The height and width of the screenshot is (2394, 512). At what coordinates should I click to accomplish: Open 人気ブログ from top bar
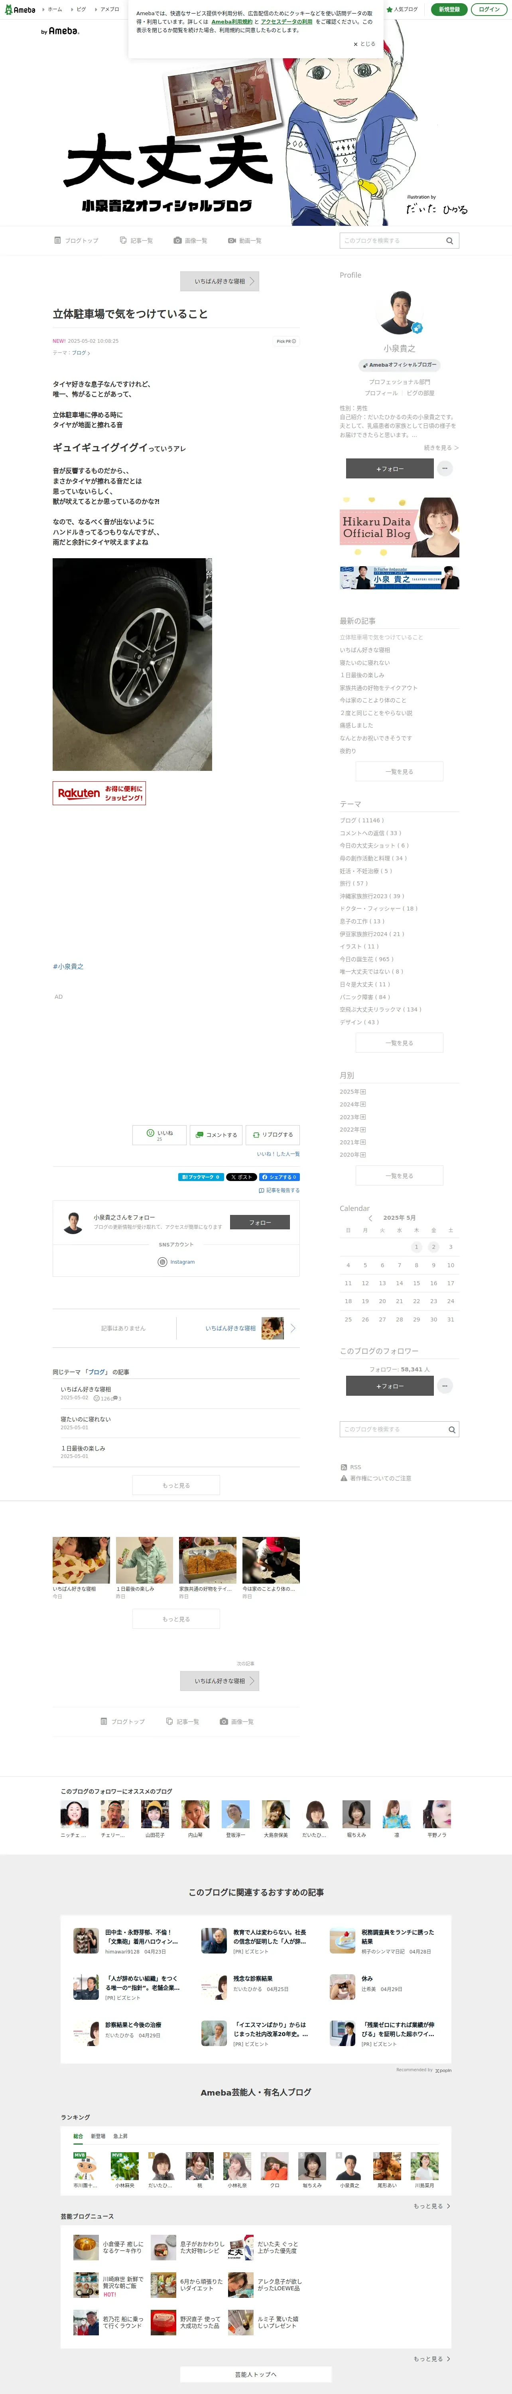(x=402, y=9)
